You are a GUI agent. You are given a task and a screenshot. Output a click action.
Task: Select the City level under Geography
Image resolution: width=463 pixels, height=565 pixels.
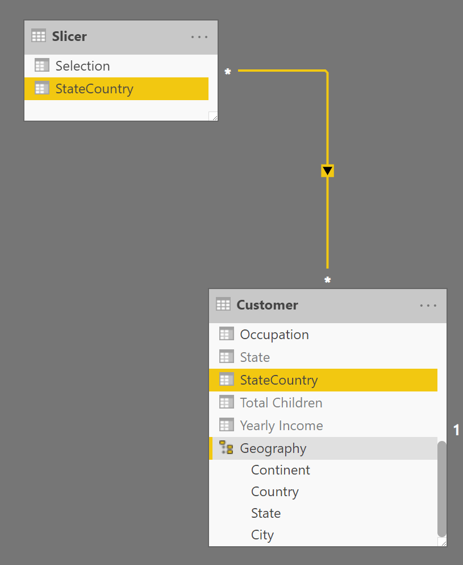(262, 534)
